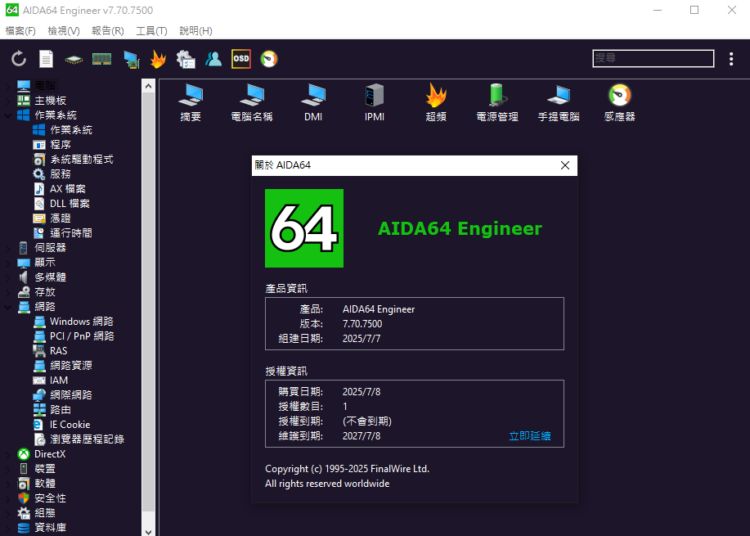Viewport: 750px width, 536px height.
Task: Expand the 存放 tree node arrow
Action: coord(7,292)
